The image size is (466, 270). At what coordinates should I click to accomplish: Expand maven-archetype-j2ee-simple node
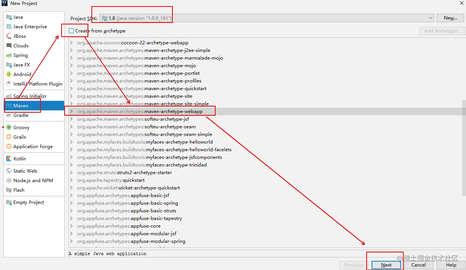[x=71, y=50]
